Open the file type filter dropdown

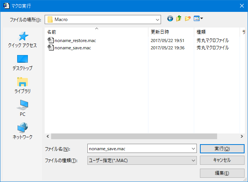coord(193,161)
